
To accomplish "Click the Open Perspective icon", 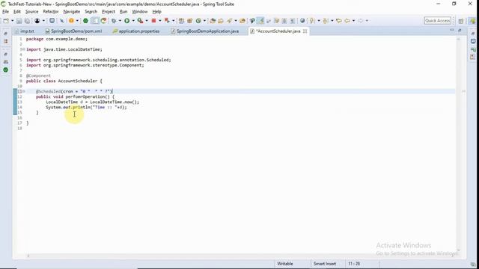I will [x=461, y=21].
